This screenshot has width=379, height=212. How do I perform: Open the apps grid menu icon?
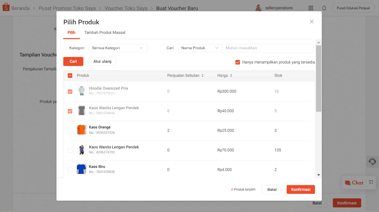pyautogui.click(x=311, y=8)
